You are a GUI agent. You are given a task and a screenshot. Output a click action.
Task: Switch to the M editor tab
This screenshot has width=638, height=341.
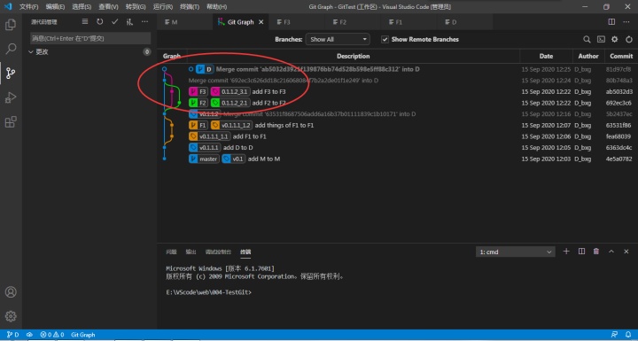184,22
